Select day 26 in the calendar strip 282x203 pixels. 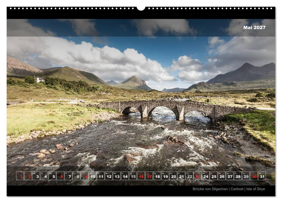pyautogui.click(x=222, y=176)
